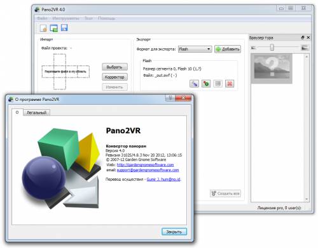Click the help button in About dialog title bar

(170, 98)
